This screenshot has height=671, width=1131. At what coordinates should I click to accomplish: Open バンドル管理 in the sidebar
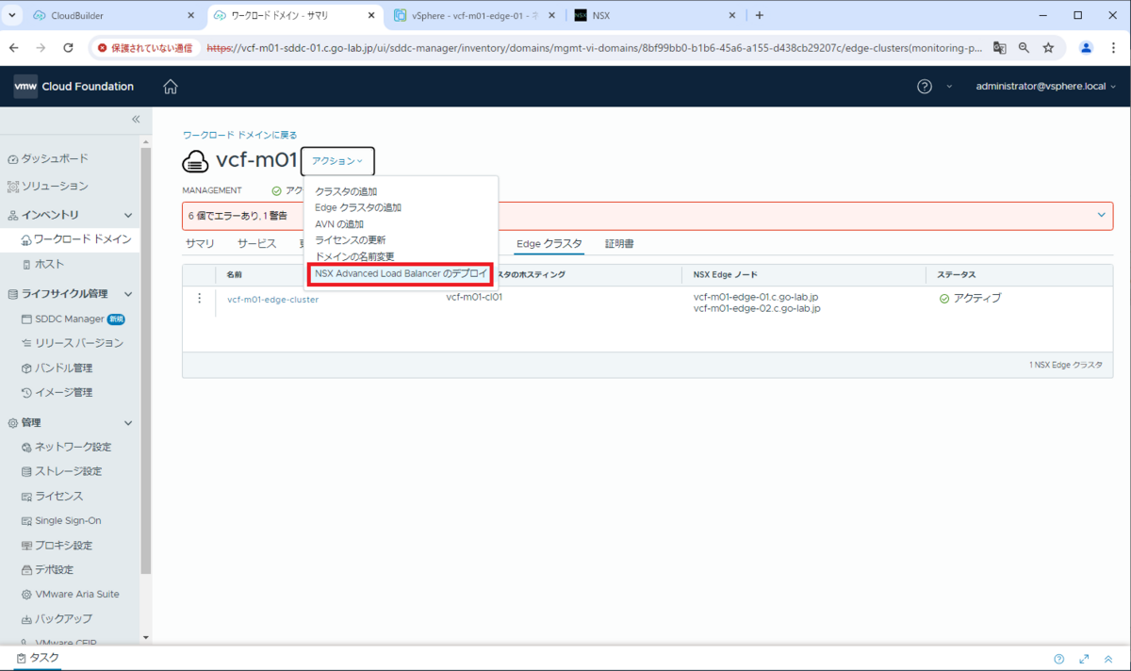pos(57,368)
